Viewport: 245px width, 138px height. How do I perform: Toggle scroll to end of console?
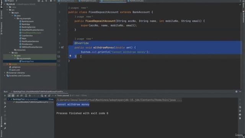tap(240, 111)
